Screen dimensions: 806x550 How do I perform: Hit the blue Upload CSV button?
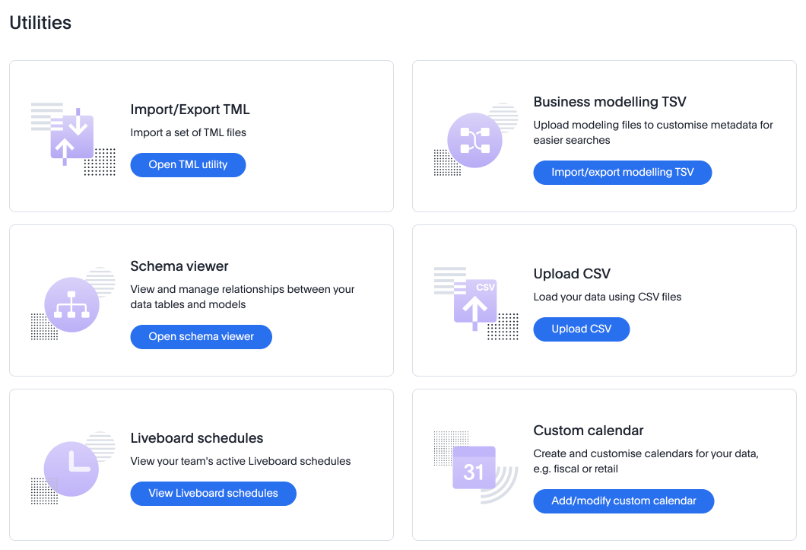581,329
